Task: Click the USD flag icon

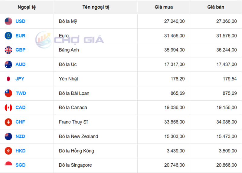Action: click(8, 21)
